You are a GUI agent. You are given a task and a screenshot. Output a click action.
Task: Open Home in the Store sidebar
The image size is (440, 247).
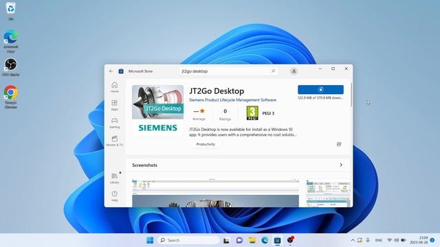(115, 87)
